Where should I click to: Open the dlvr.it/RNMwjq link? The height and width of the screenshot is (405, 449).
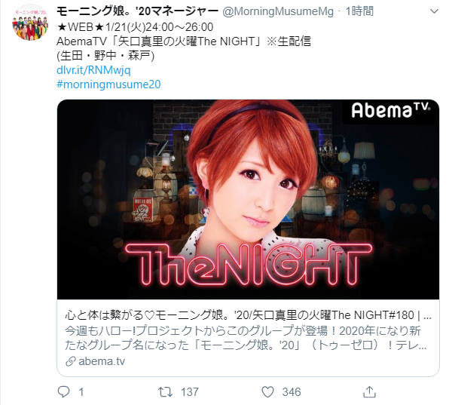coord(93,70)
